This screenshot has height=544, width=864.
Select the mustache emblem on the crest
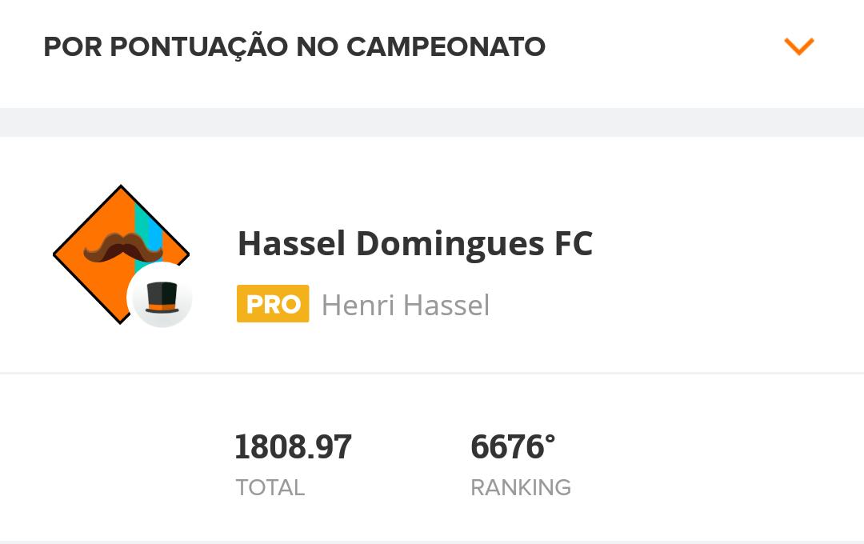coord(123,247)
